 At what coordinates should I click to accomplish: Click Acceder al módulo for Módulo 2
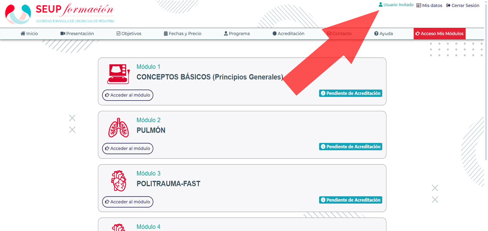[x=128, y=148]
